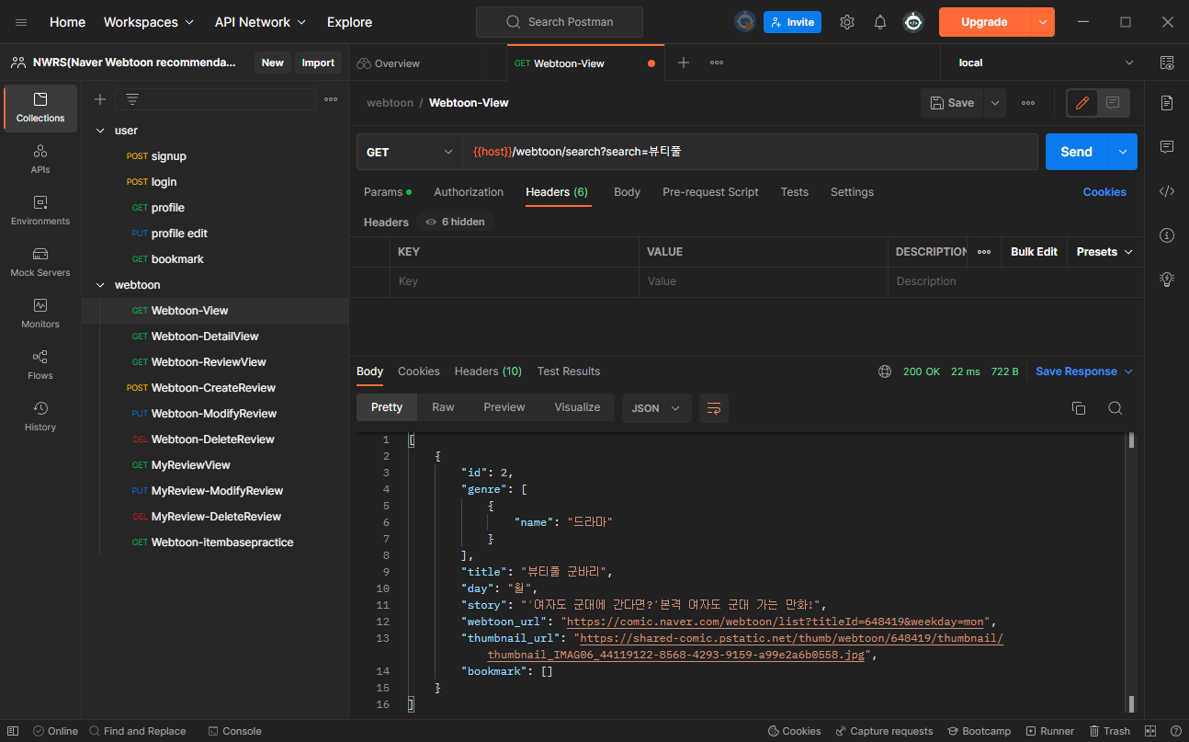Screen dimensions: 1189x742
Task: Toggle two-pane view icon in status bar
Action: [1149, 731]
